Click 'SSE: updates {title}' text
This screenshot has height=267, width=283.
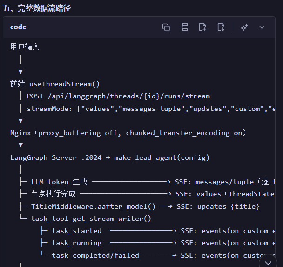[218, 206]
